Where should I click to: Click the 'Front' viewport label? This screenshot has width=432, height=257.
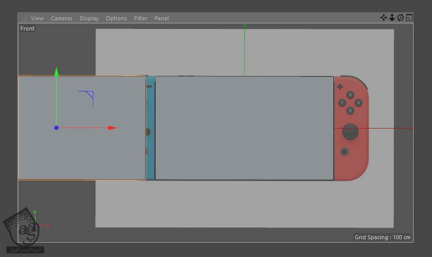pos(27,28)
